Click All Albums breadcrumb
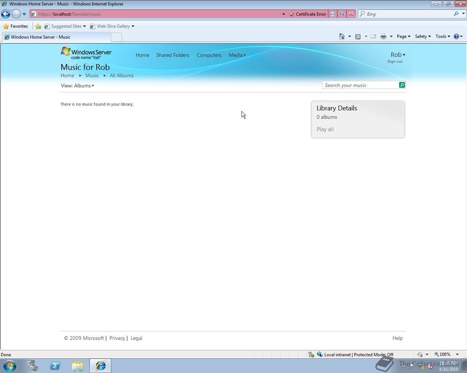The image size is (467, 373). [121, 76]
